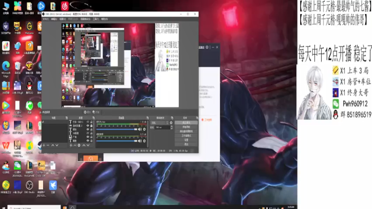Toggle visibility of the 文本 (GDI+) source
Viewport: 372px width, 209px height.
(x=88, y=122)
